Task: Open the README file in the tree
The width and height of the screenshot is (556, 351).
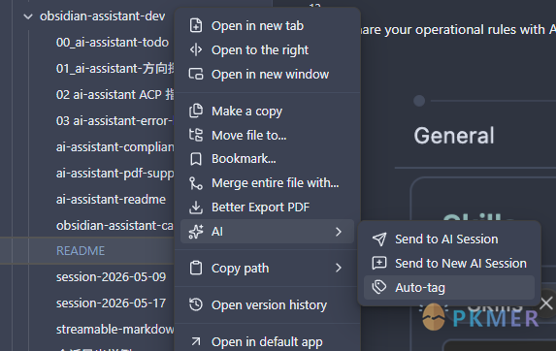Action: pyautogui.click(x=81, y=251)
